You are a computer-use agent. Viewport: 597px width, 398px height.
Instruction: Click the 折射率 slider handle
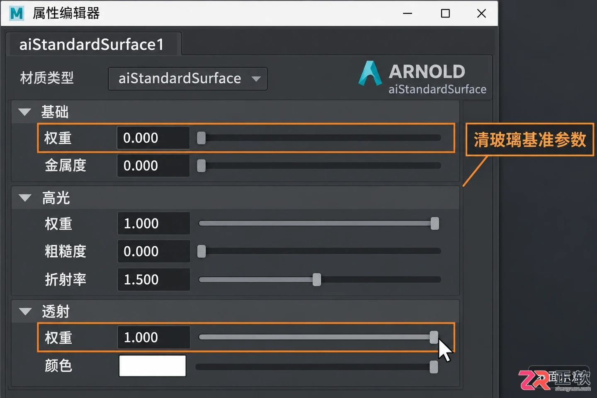(x=317, y=279)
